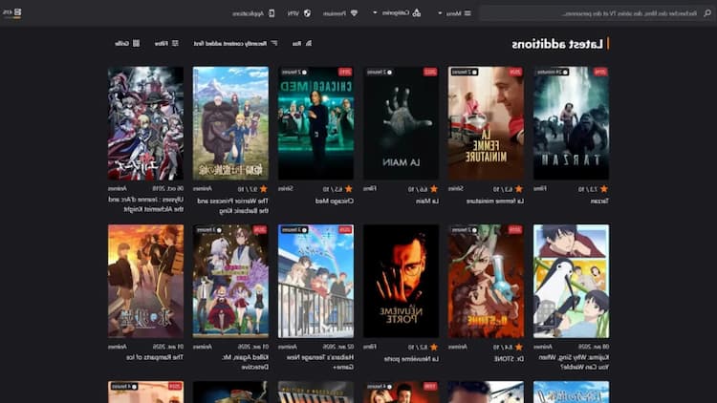Image resolution: width=717 pixels, height=403 pixels.
Task: Click the star icon under Dr. STONE
Action: point(519,347)
